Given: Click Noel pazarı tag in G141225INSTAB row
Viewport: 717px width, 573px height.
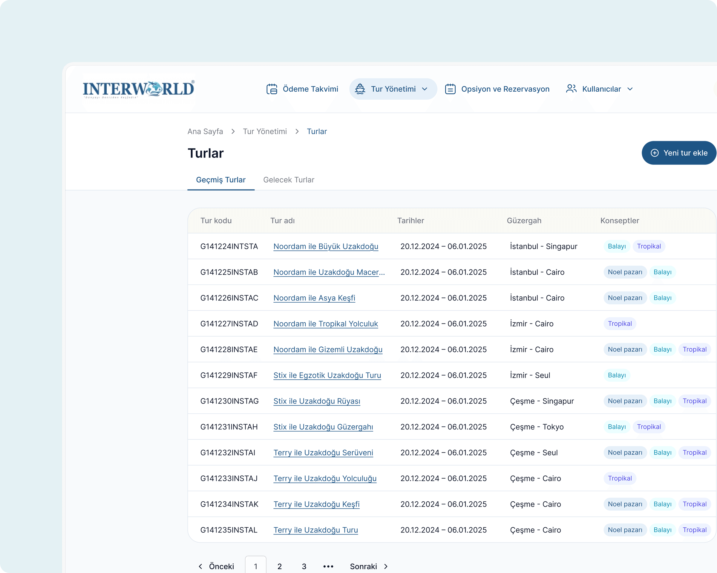Looking at the screenshot, I should coord(625,272).
